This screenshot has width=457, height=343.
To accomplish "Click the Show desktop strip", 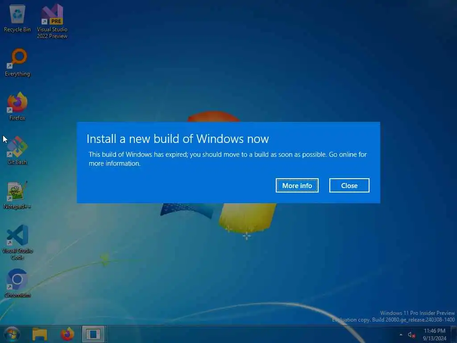I will 454,334.
